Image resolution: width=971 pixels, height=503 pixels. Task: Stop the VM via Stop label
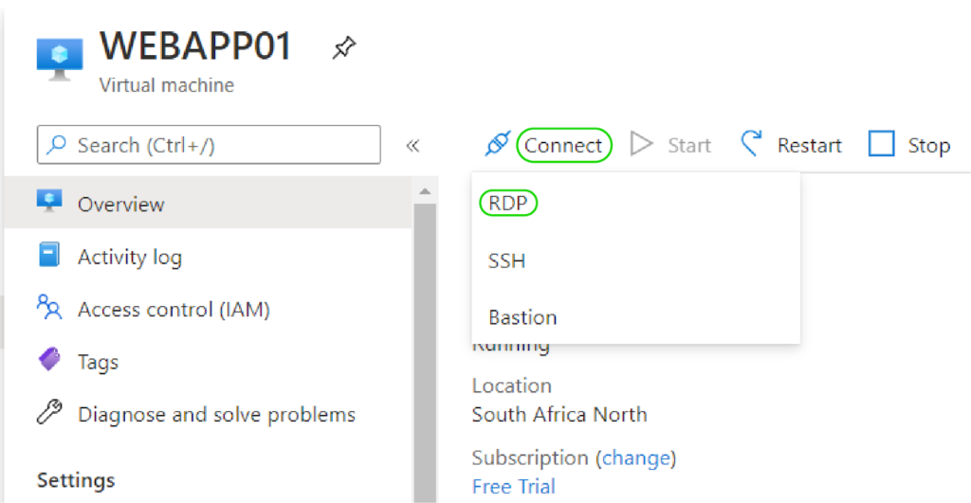[x=929, y=145]
